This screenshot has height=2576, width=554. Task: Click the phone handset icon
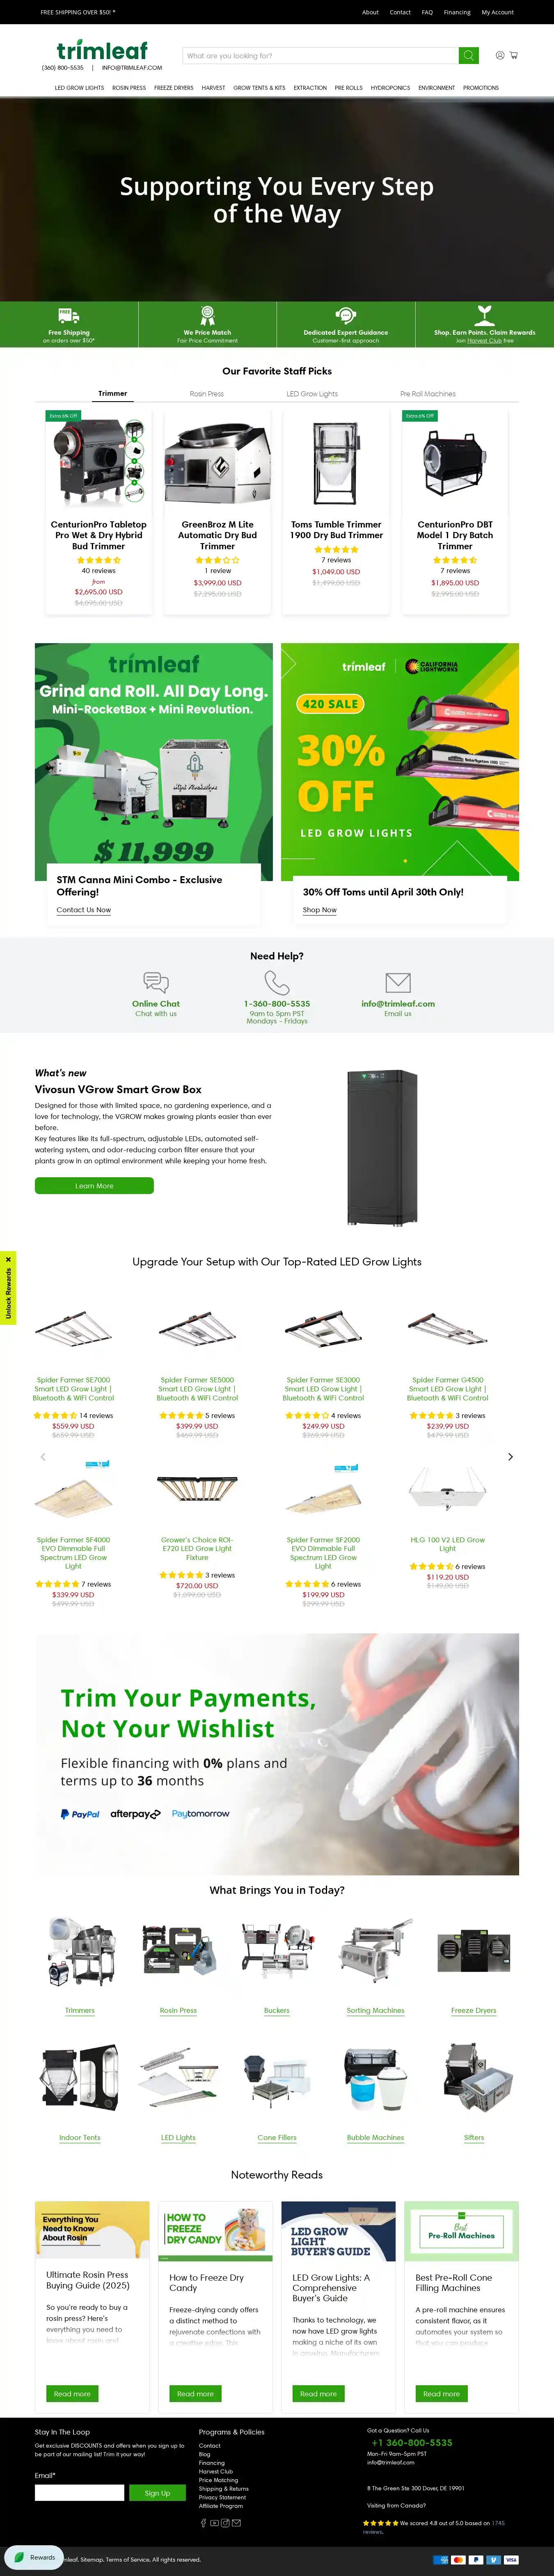pos(277,982)
